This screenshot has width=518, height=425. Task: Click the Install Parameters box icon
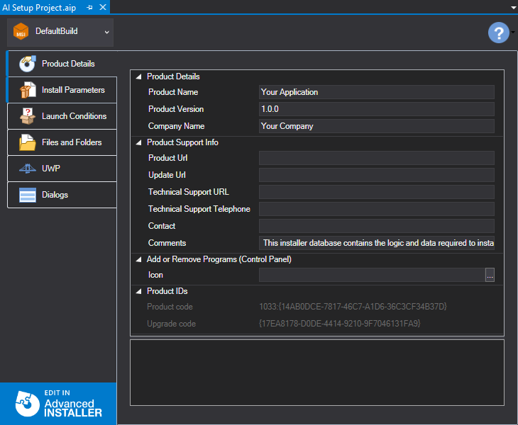click(27, 90)
